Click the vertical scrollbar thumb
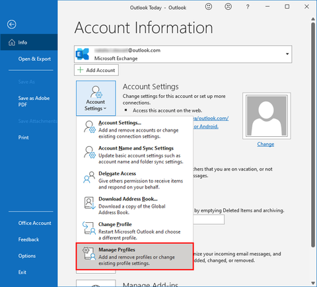 313,135
